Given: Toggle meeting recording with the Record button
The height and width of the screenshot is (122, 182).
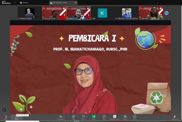Looking at the screenshot, I should coord(125,117).
